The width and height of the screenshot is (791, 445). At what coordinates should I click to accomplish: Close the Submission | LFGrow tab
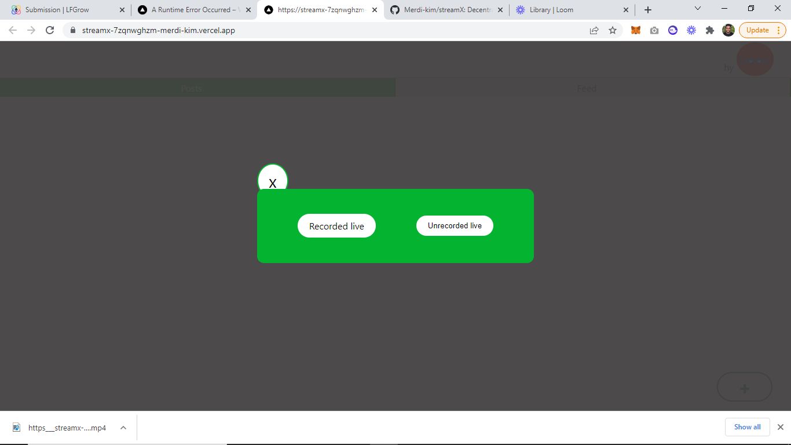tap(122, 10)
